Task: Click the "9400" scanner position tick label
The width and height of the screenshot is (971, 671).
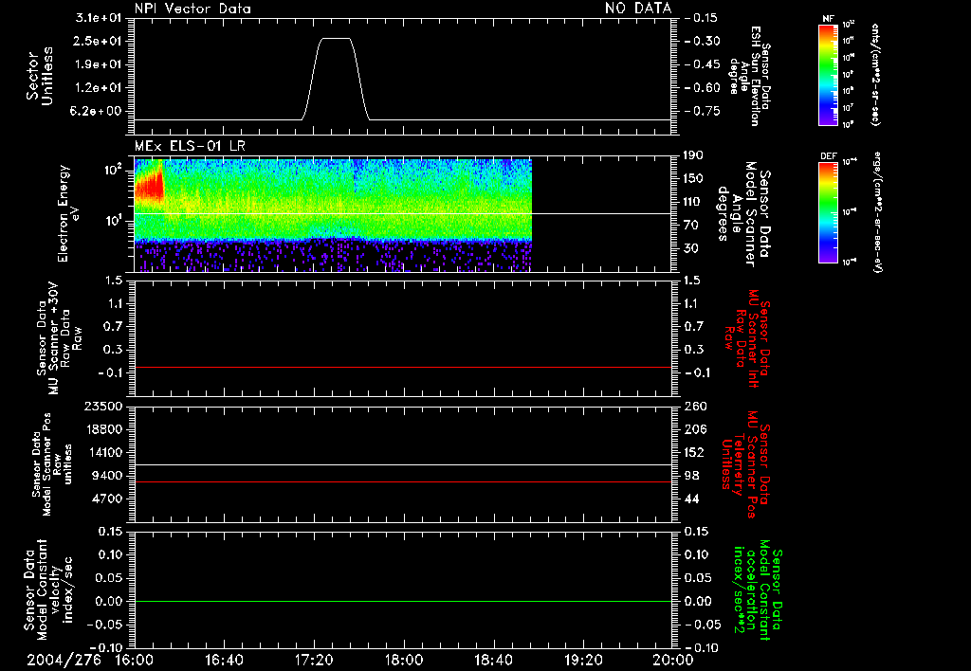Action: [107, 476]
